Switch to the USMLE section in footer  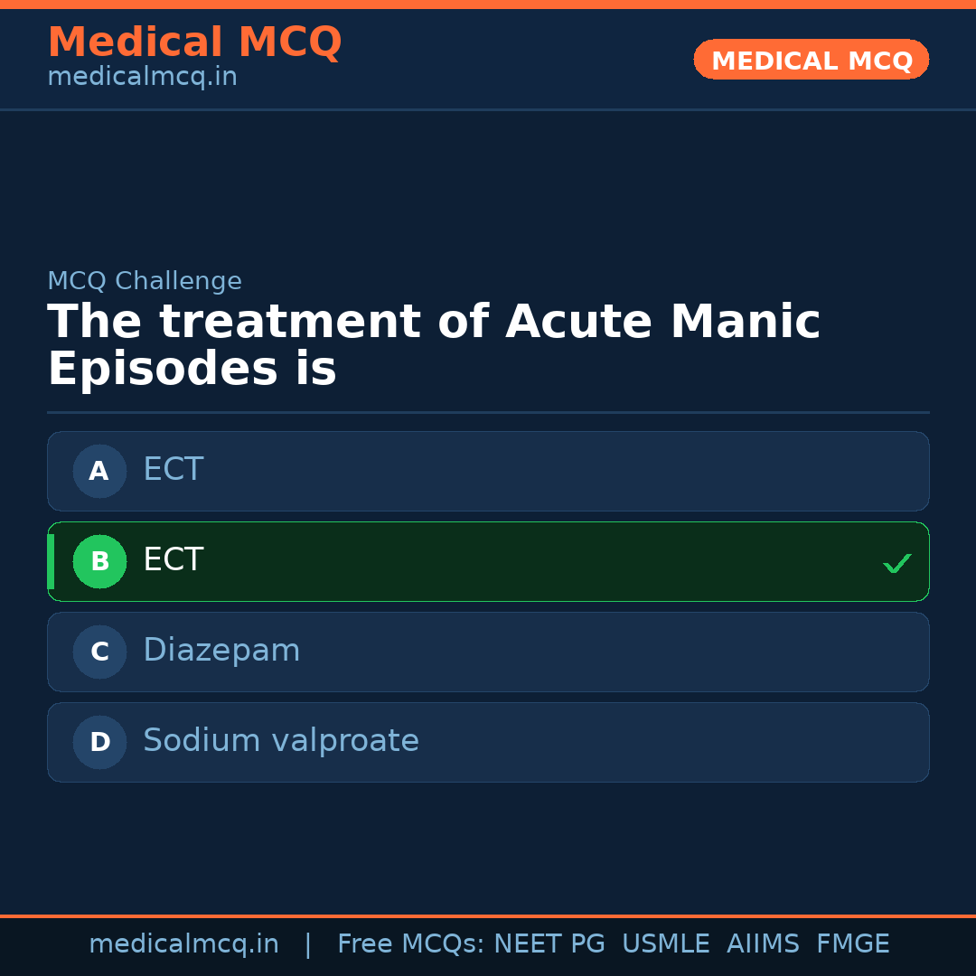[666, 943]
